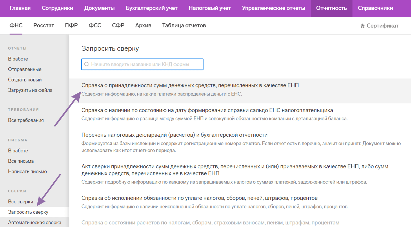Screen dimensions: 411x227
Task: Select Отправленные in the reports sidebar
Action: click(x=25, y=69)
